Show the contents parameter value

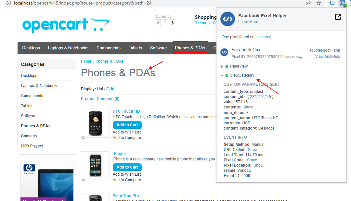[249, 107]
